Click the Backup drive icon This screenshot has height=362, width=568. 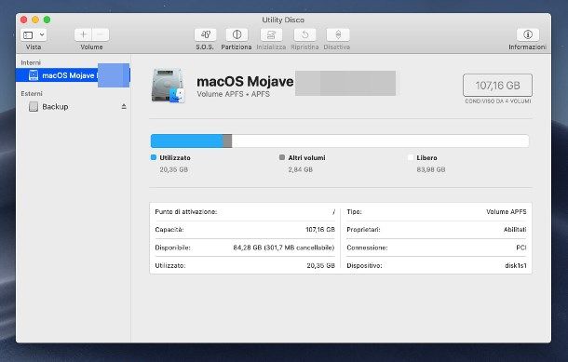click(34, 106)
